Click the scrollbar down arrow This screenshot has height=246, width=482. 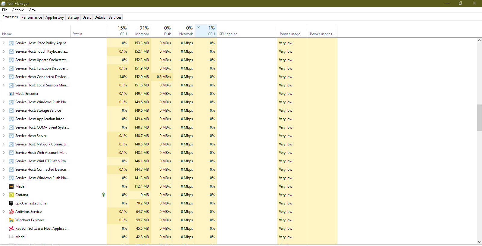click(479, 242)
